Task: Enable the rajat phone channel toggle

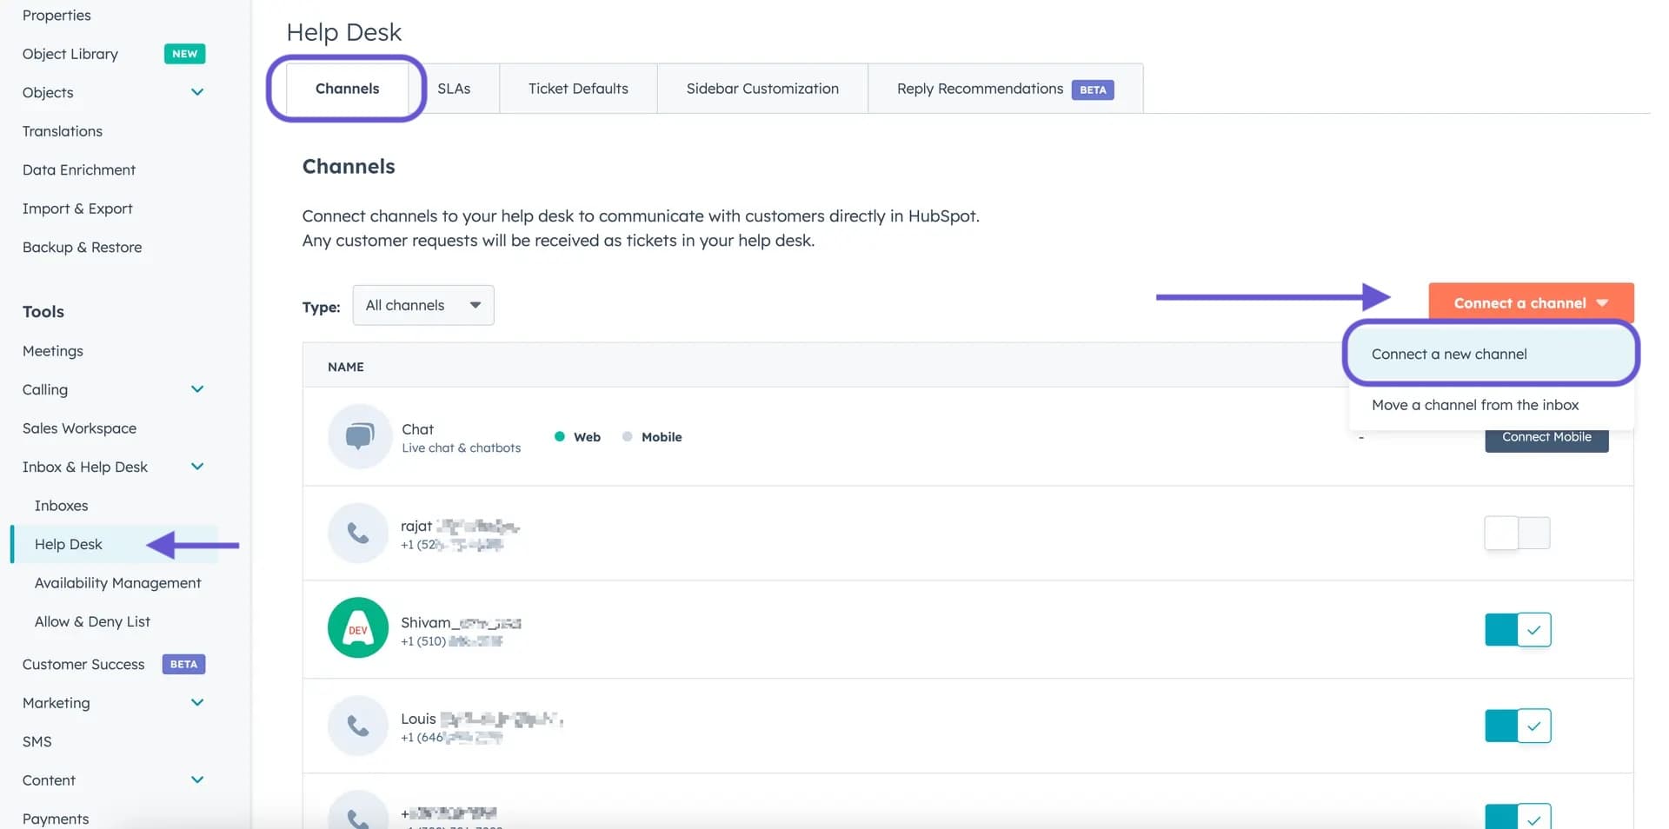Action: coord(1517,533)
